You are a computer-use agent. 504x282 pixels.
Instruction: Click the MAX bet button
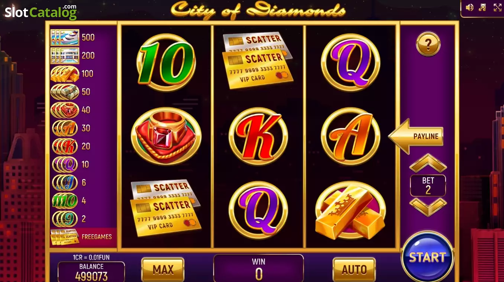163,269
